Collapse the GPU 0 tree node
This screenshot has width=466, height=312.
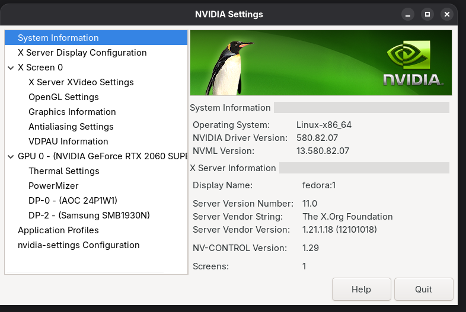(x=11, y=156)
